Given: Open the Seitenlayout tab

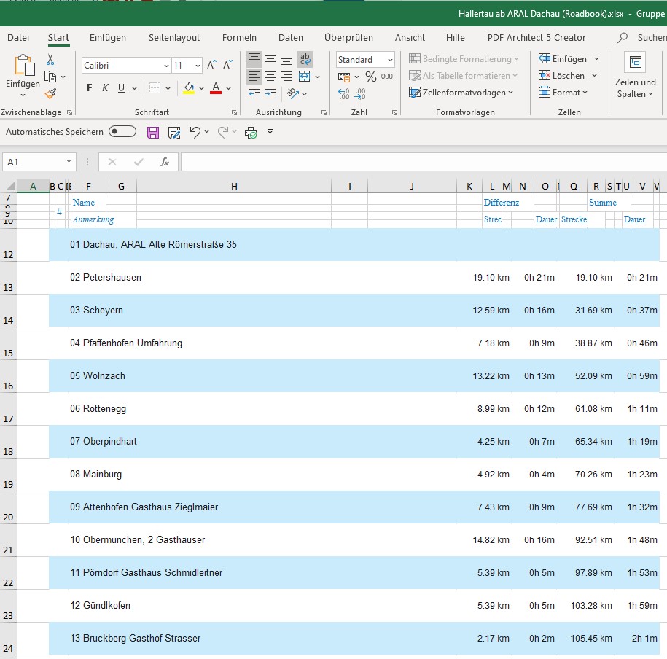Looking at the screenshot, I should [x=174, y=38].
